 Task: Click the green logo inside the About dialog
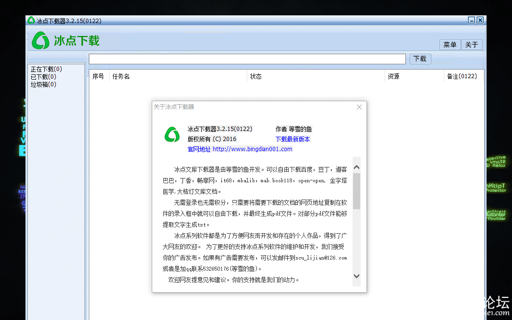[172, 134]
